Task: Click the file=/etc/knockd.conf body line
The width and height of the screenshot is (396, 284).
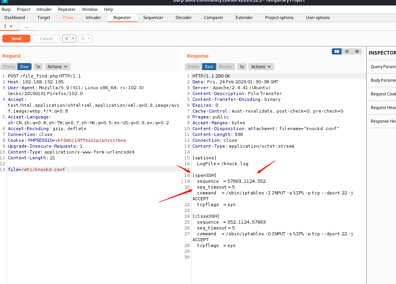Action: tap(36, 169)
